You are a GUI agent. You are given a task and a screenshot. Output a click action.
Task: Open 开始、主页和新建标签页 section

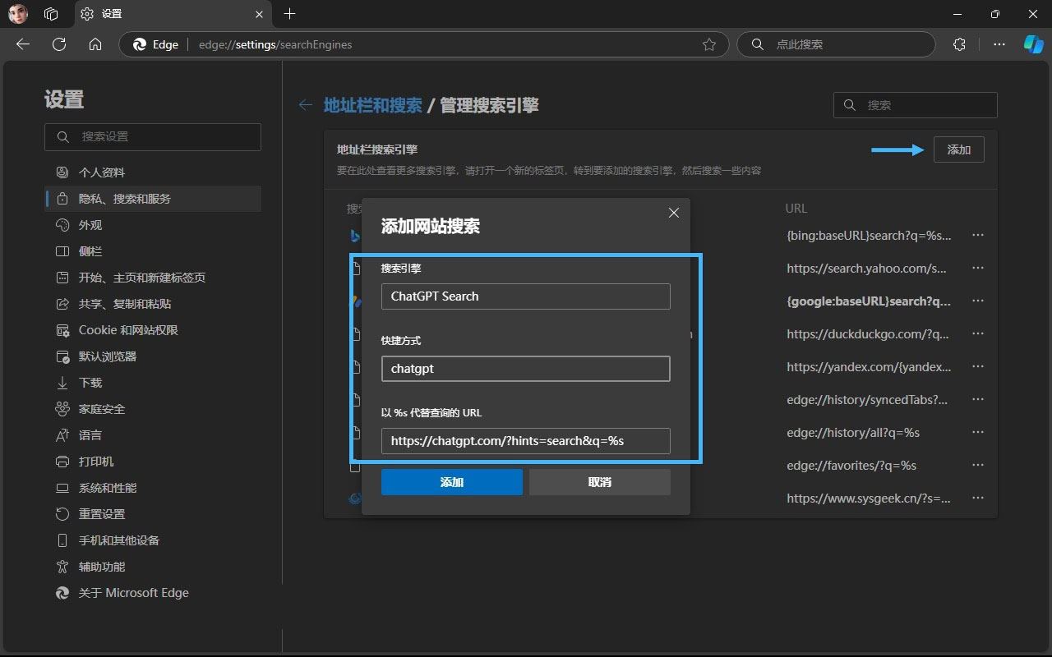(153, 278)
